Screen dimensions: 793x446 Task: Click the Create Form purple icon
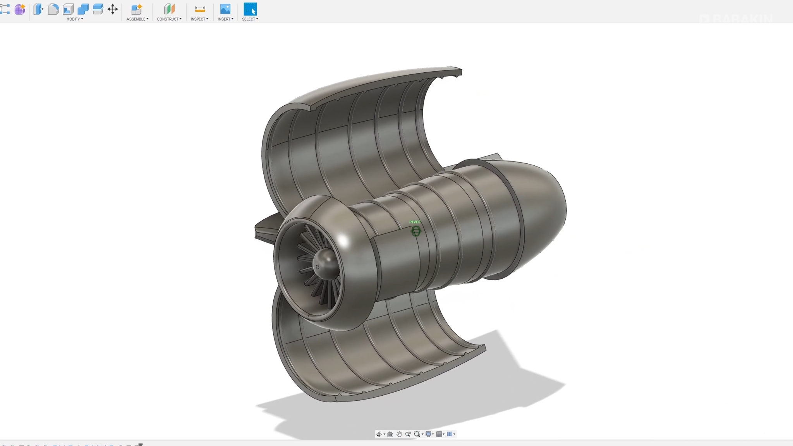point(20,9)
